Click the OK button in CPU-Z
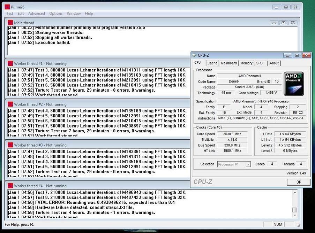 [299, 182]
